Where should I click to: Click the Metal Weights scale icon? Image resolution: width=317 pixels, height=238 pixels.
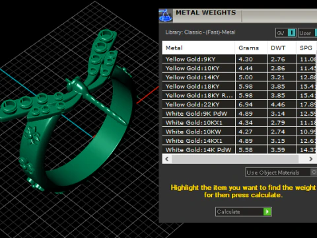point(166,16)
